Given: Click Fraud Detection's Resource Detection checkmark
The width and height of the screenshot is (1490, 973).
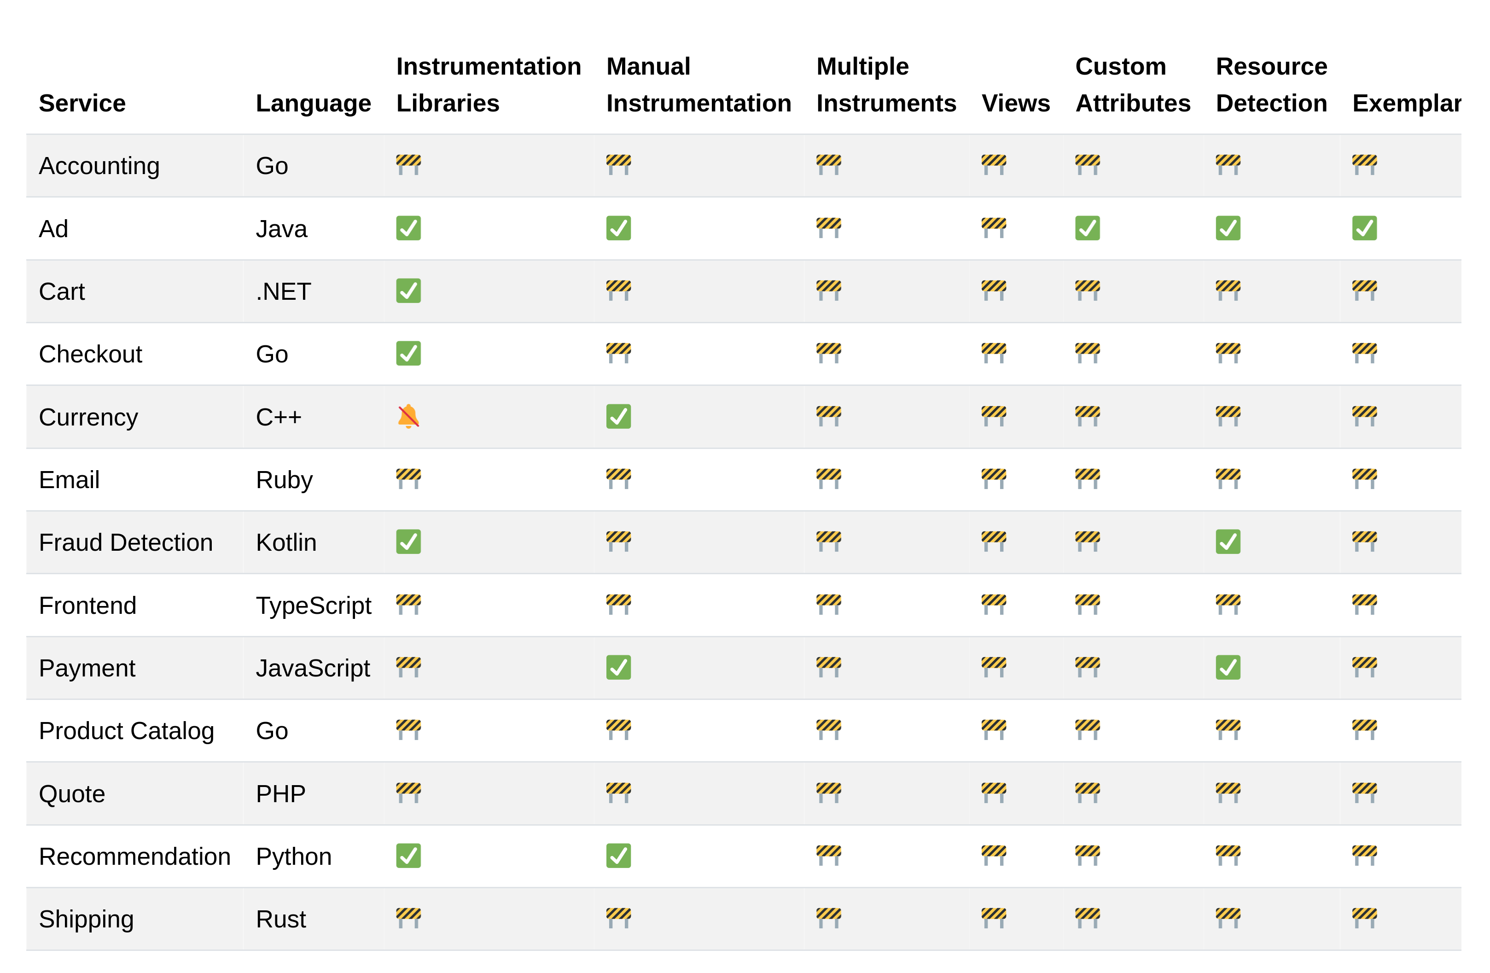Looking at the screenshot, I should click(x=1228, y=542).
